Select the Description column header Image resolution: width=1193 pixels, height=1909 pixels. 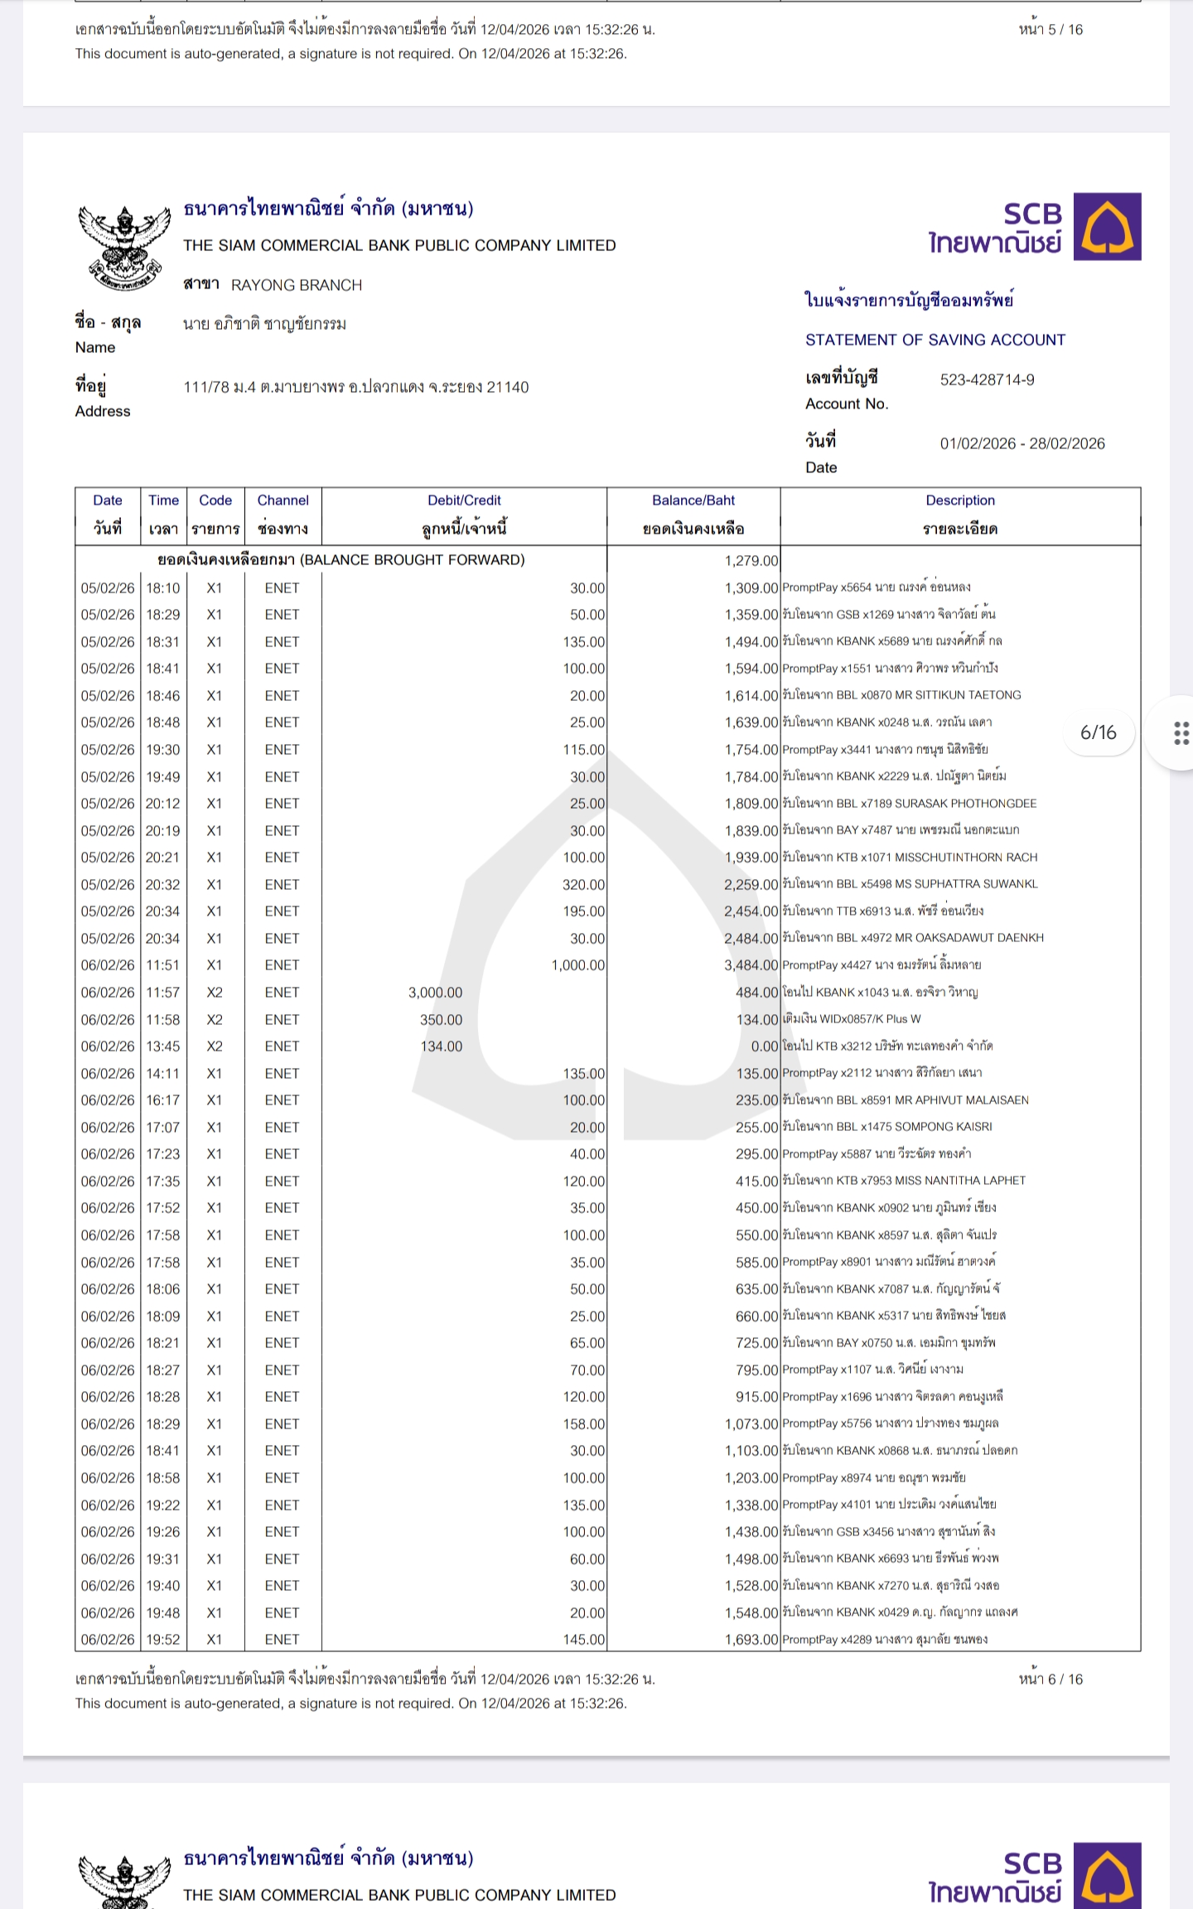(960, 515)
